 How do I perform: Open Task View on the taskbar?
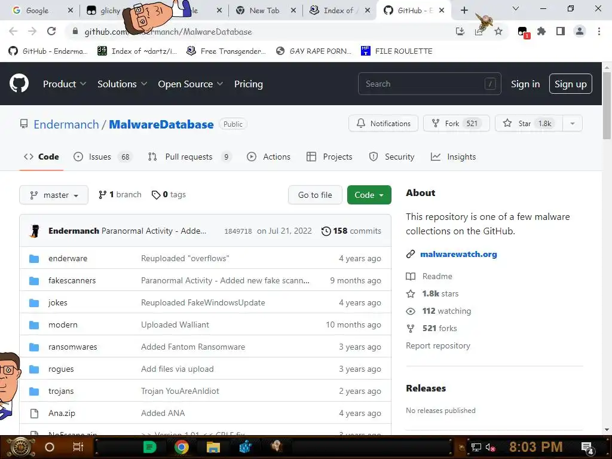pyautogui.click(x=78, y=447)
